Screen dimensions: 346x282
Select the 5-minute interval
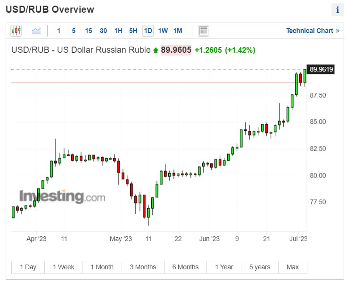point(74,31)
